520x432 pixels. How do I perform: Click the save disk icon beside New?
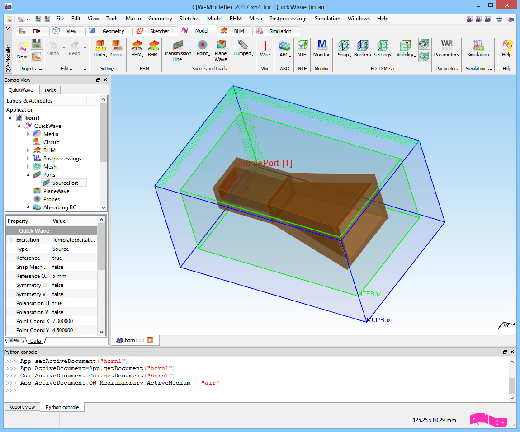click(x=37, y=43)
